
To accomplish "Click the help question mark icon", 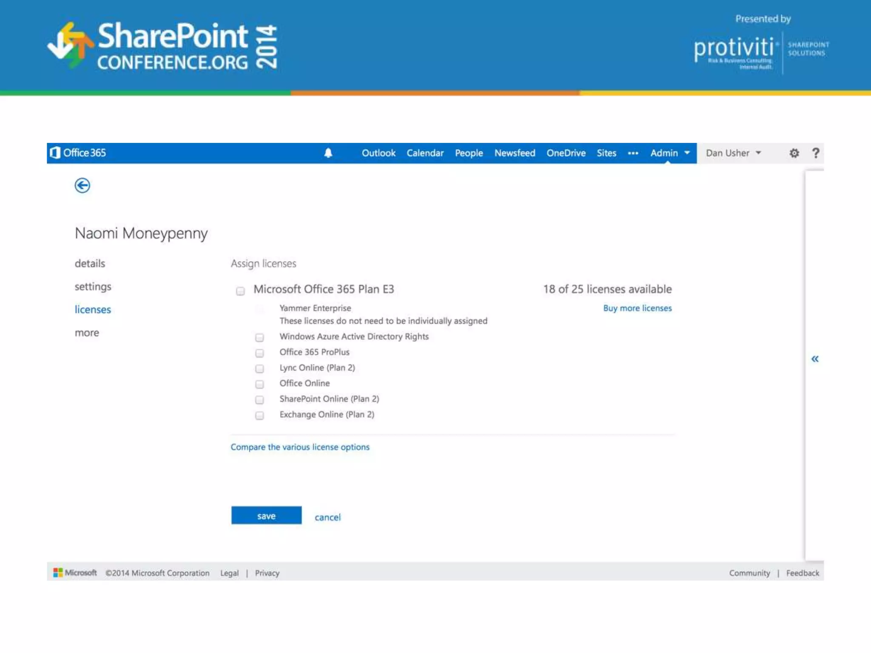I will pos(815,153).
